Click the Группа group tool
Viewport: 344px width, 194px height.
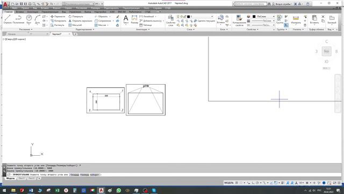click(x=279, y=19)
